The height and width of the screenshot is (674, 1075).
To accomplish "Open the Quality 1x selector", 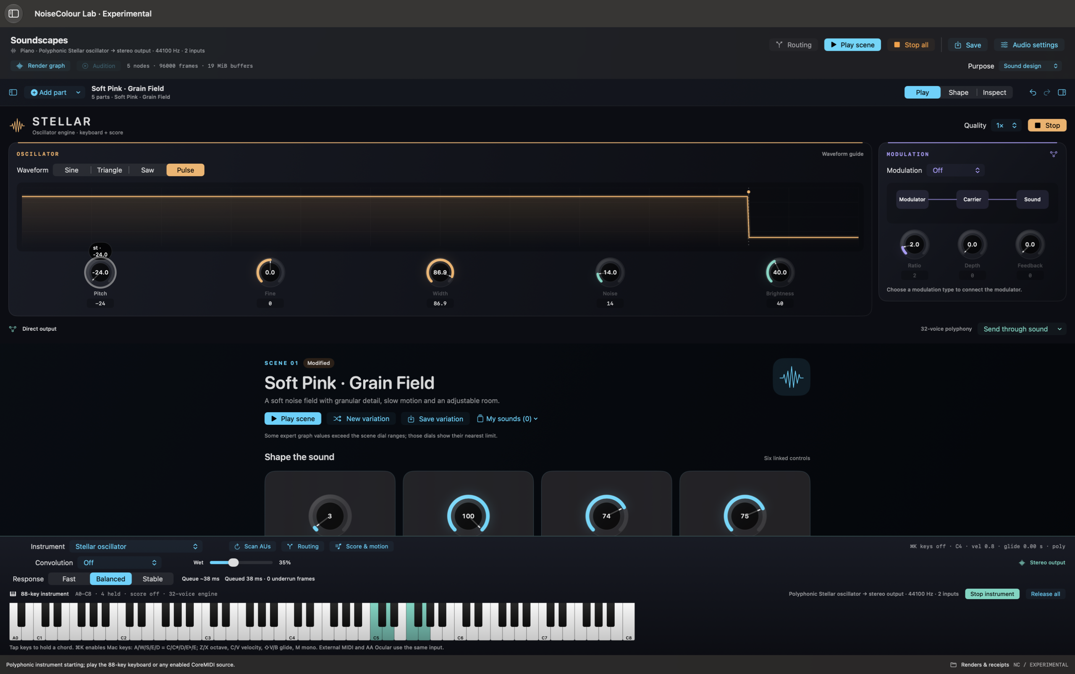I will [1006, 125].
